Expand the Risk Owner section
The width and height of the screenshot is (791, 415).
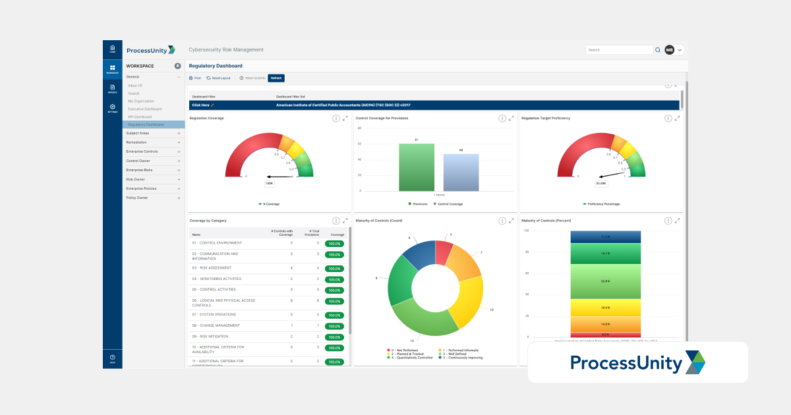coord(179,179)
